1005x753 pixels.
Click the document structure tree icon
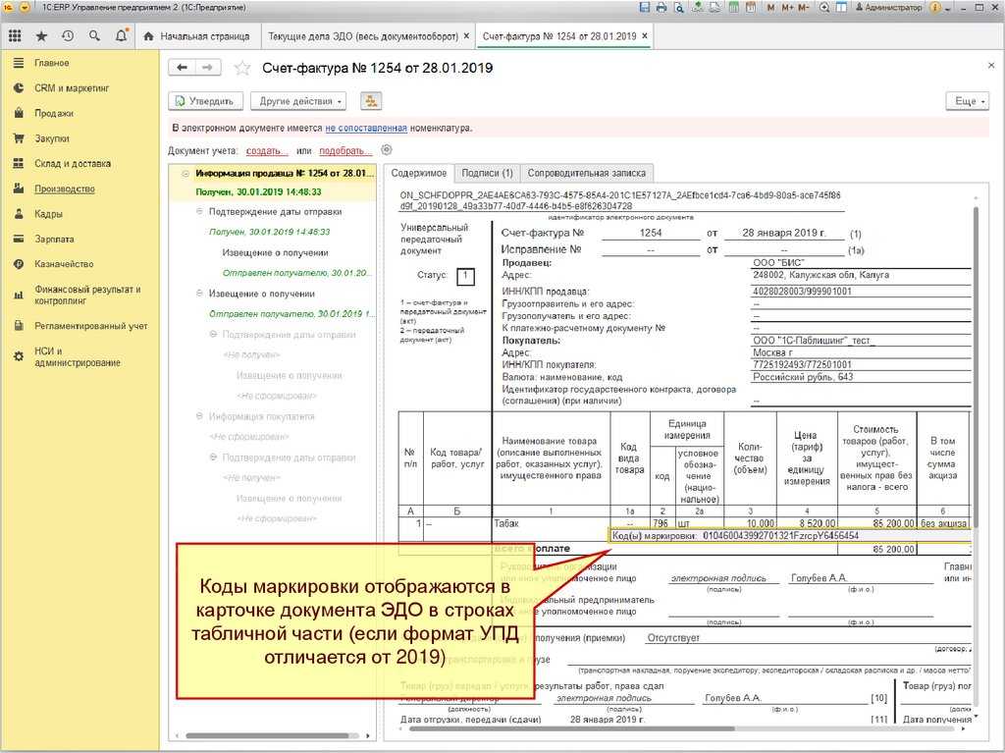(371, 101)
